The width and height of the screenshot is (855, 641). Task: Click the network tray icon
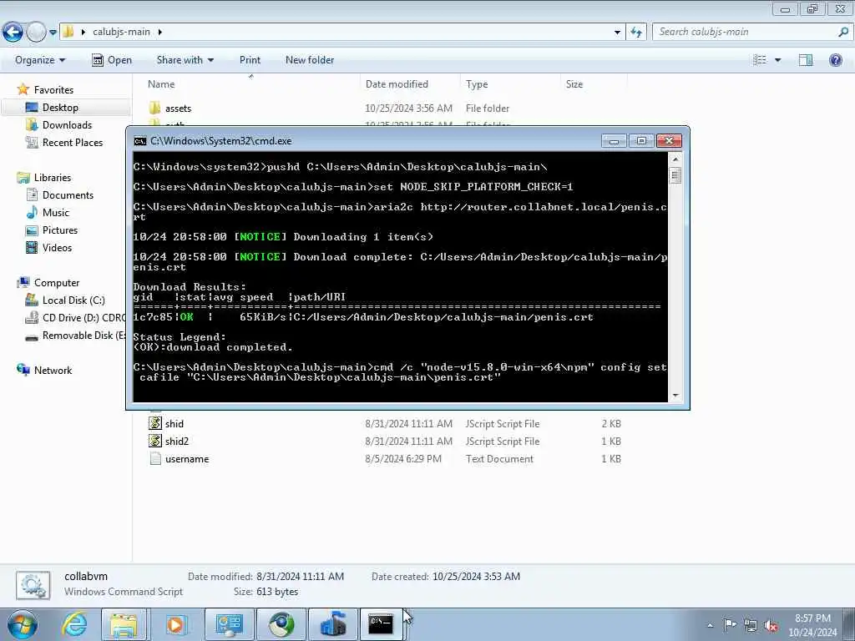[751, 625]
